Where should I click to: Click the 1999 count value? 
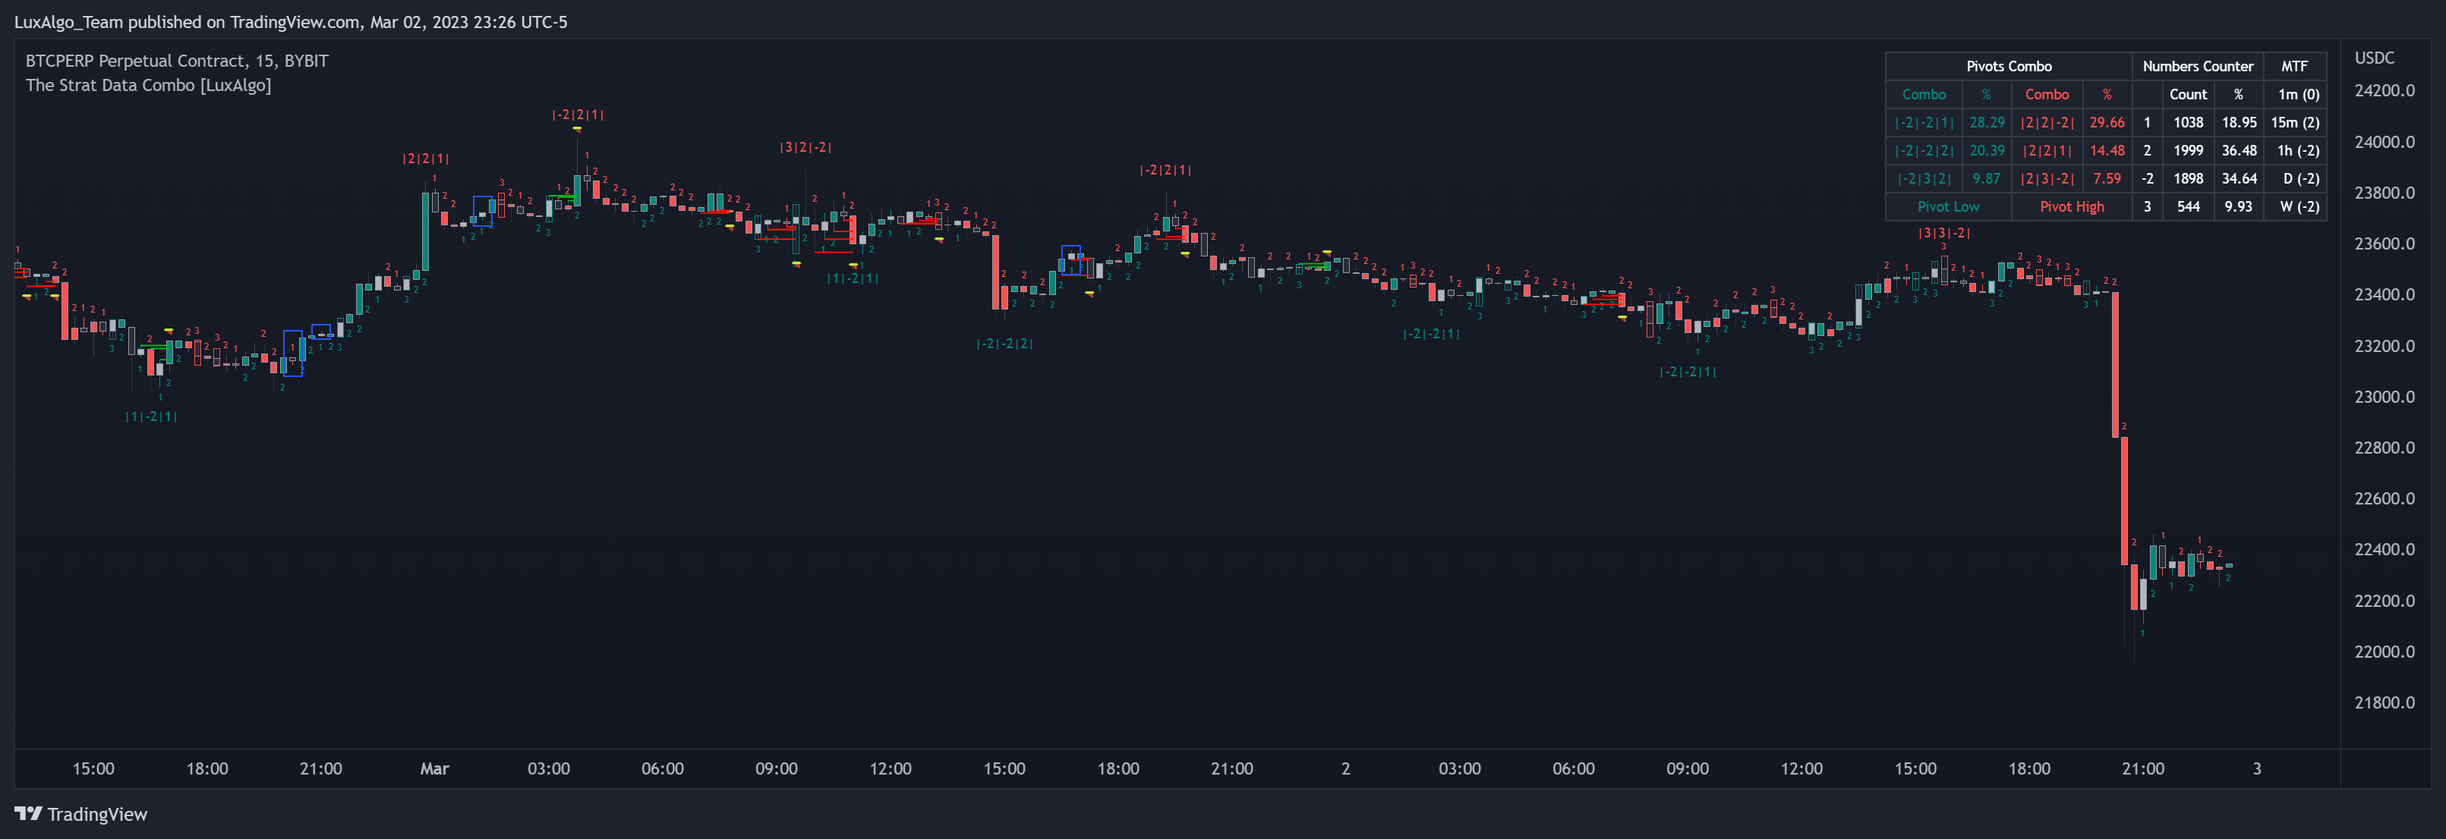[2188, 151]
